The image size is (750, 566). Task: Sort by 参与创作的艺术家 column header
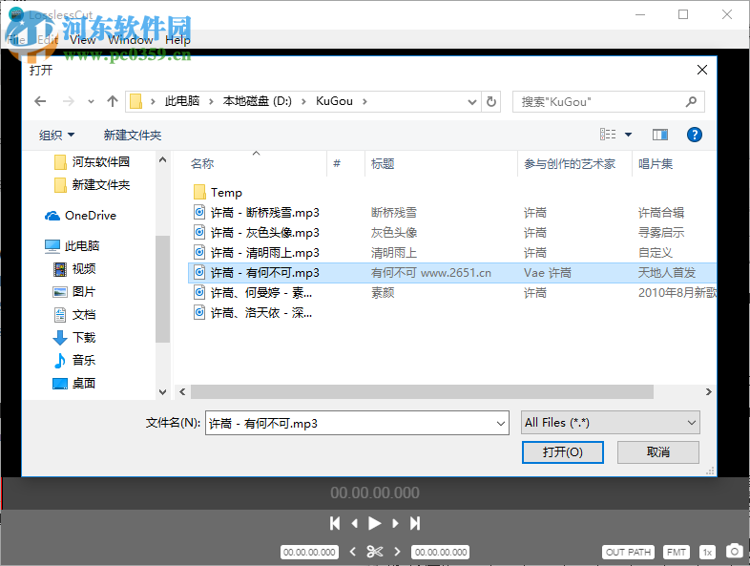pyautogui.click(x=570, y=163)
